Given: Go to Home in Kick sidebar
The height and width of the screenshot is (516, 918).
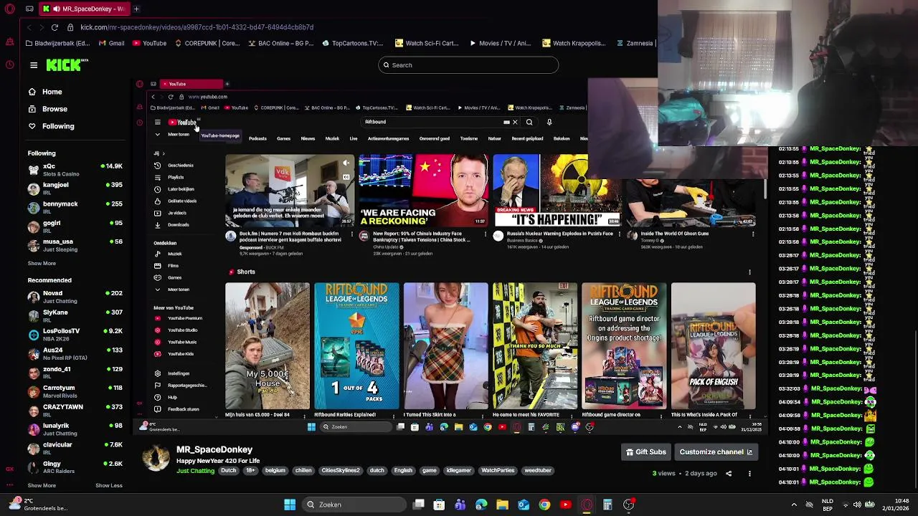Looking at the screenshot, I should [x=52, y=92].
